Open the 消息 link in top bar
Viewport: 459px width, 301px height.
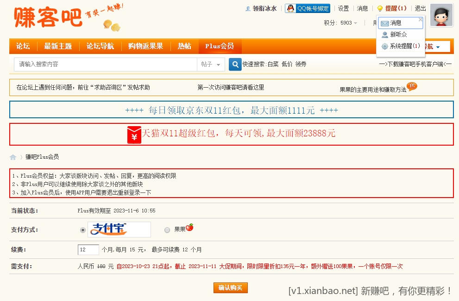(362, 8)
